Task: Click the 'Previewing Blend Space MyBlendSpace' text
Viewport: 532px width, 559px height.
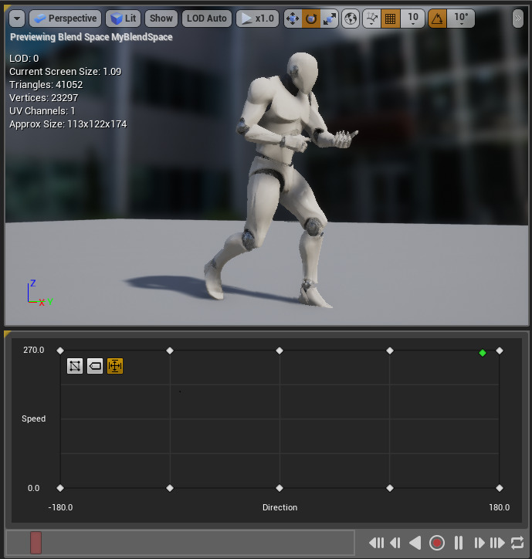Action: click(91, 37)
